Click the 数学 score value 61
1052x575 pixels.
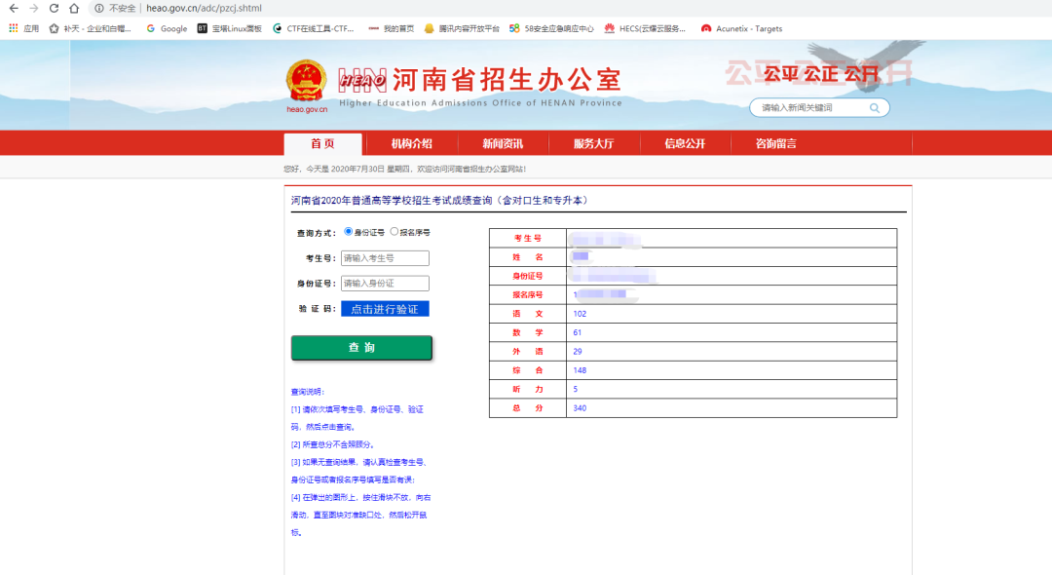577,332
